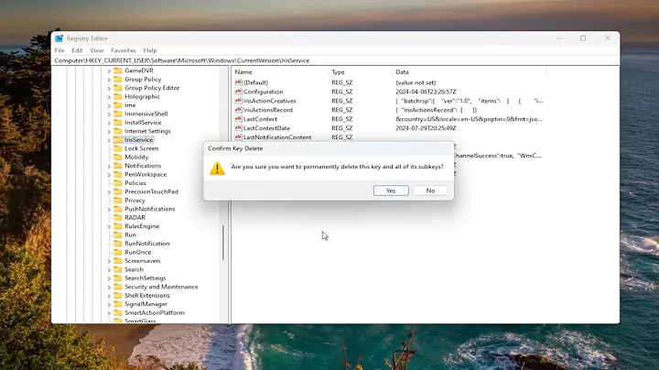Click the string icon next to IrisActionsRecord
Screen dimensions: 659x370
(238, 110)
